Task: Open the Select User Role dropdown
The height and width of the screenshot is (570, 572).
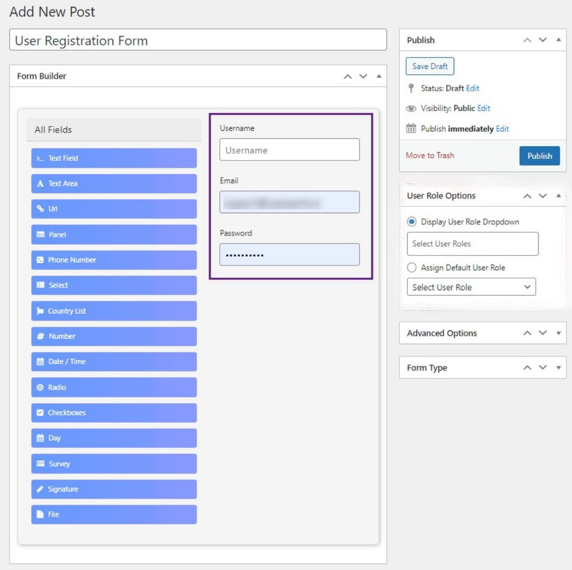Action: coord(471,287)
